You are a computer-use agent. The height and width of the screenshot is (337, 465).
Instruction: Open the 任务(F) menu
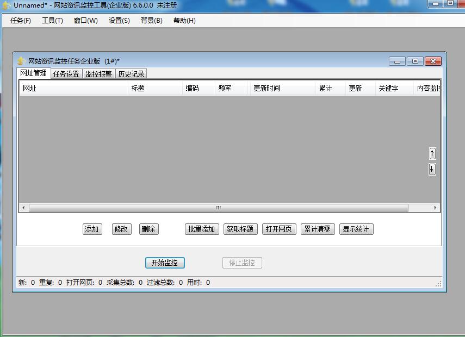tap(20, 20)
